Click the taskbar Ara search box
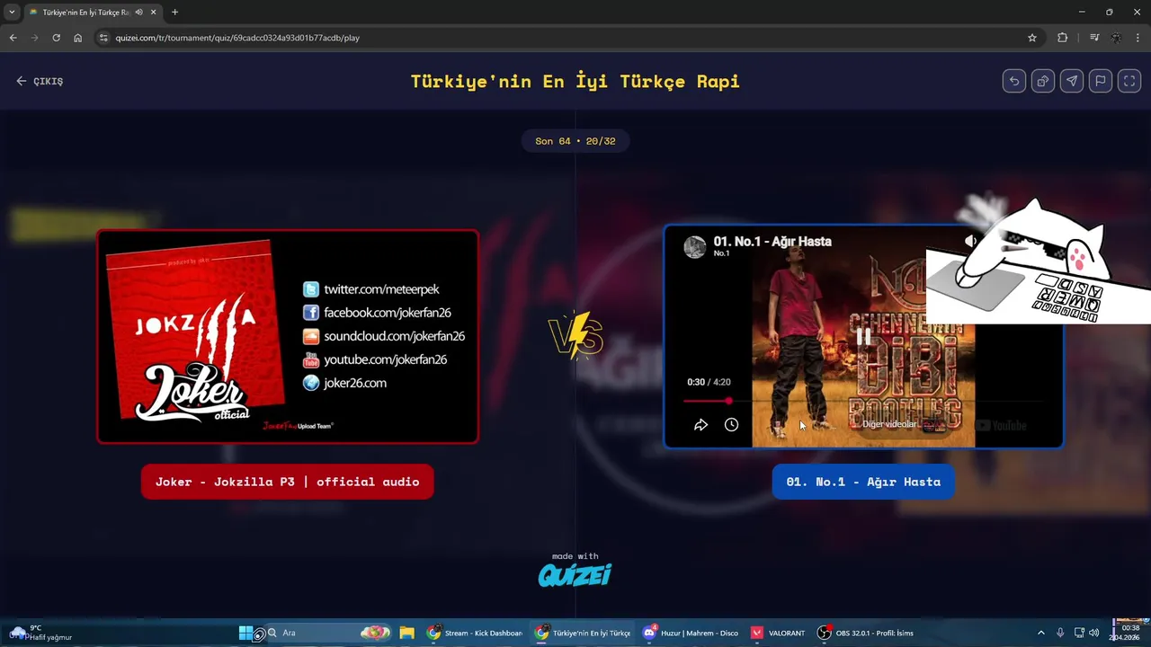 pyautogui.click(x=330, y=633)
